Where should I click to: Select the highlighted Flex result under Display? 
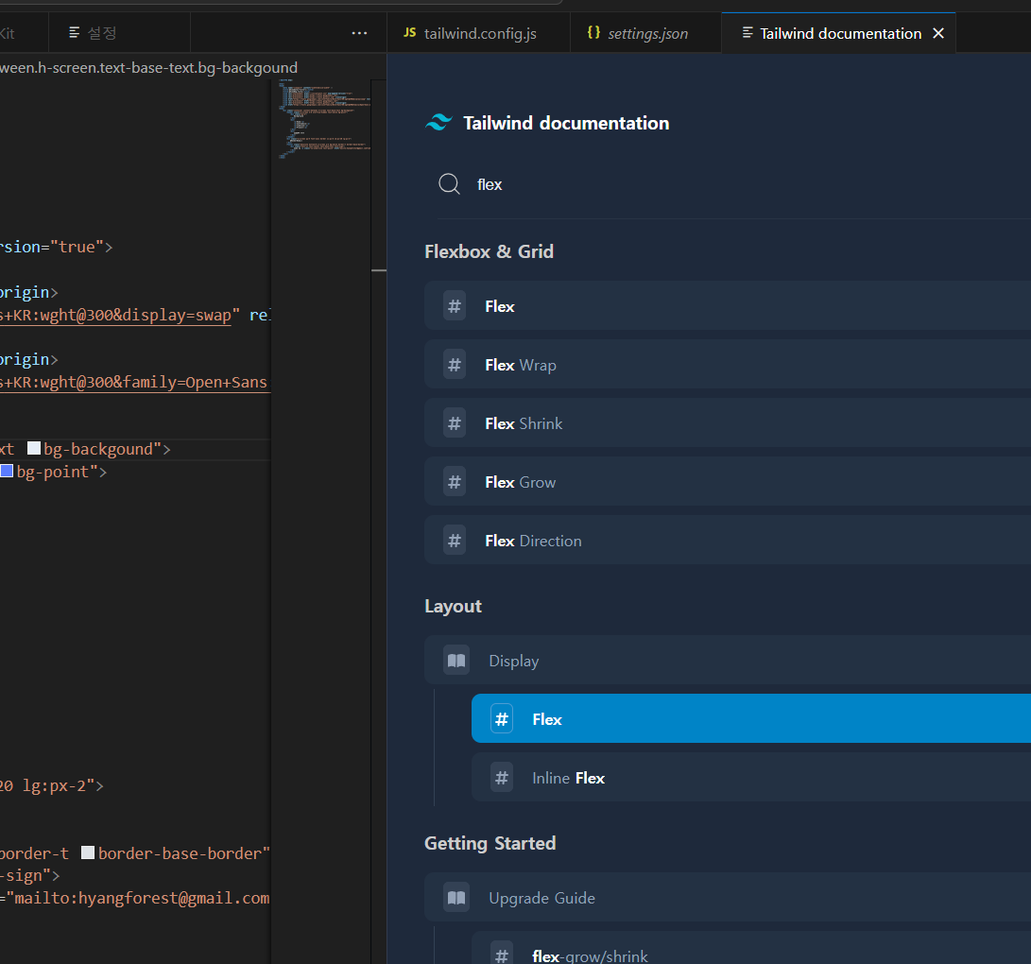tap(751, 718)
